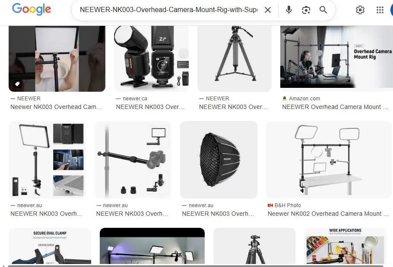Open Google Lens image search

coord(306,9)
